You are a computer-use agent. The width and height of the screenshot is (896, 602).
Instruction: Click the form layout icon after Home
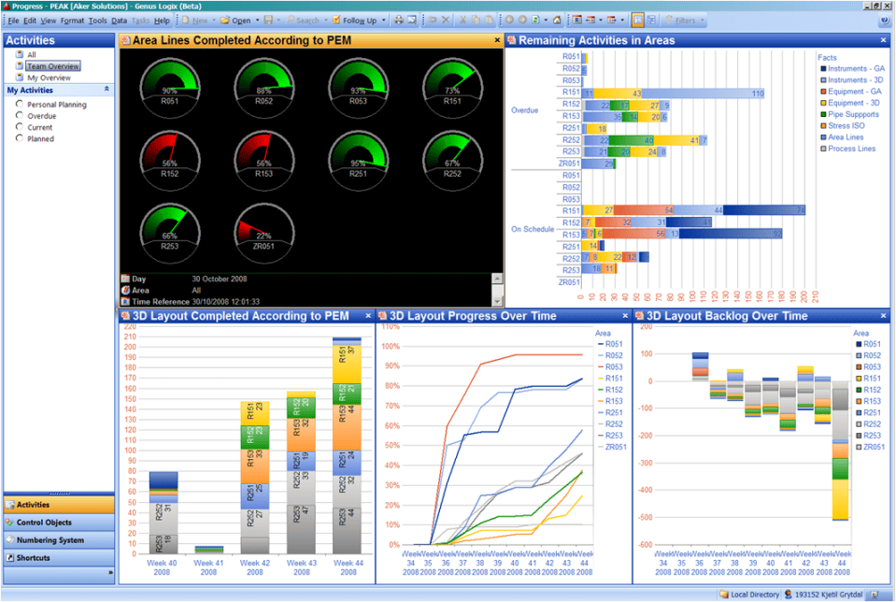click(x=577, y=20)
